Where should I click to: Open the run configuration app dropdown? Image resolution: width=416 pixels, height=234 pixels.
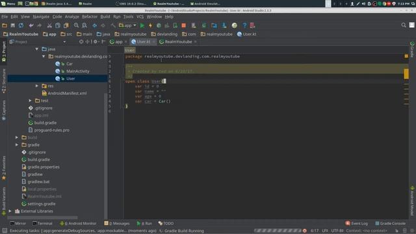pos(127,25)
